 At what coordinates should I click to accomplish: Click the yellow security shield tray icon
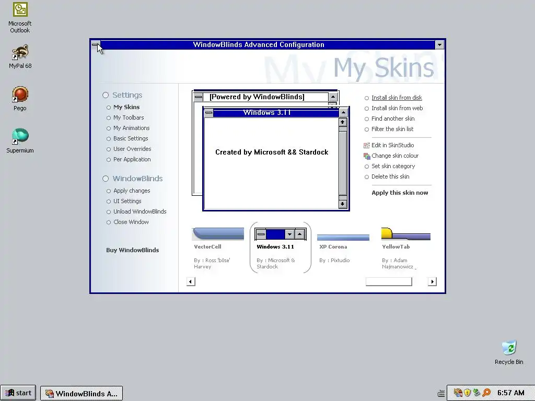[467, 393]
